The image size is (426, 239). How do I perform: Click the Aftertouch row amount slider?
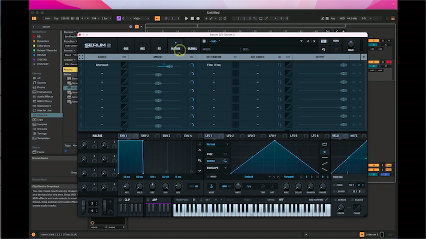[158, 66]
